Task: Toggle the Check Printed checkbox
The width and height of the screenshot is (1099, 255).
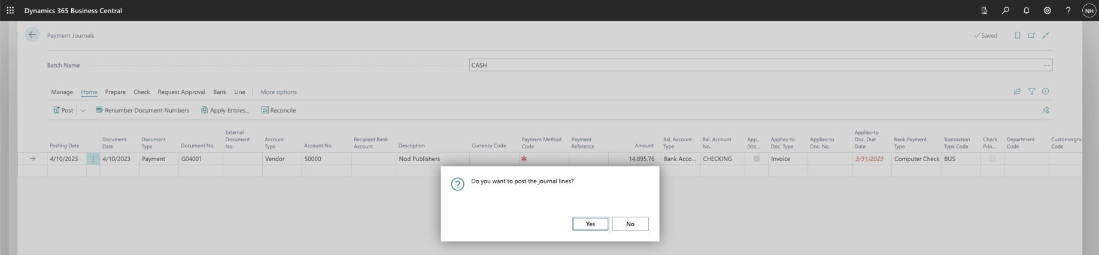Action: point(992,159)
